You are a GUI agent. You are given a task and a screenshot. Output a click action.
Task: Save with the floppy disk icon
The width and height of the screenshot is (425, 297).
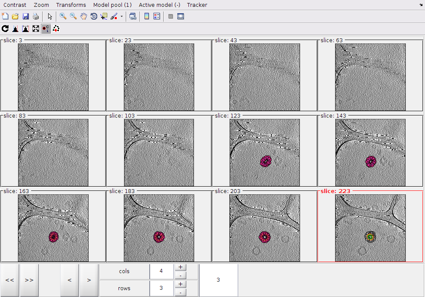(x=26, y=16)
